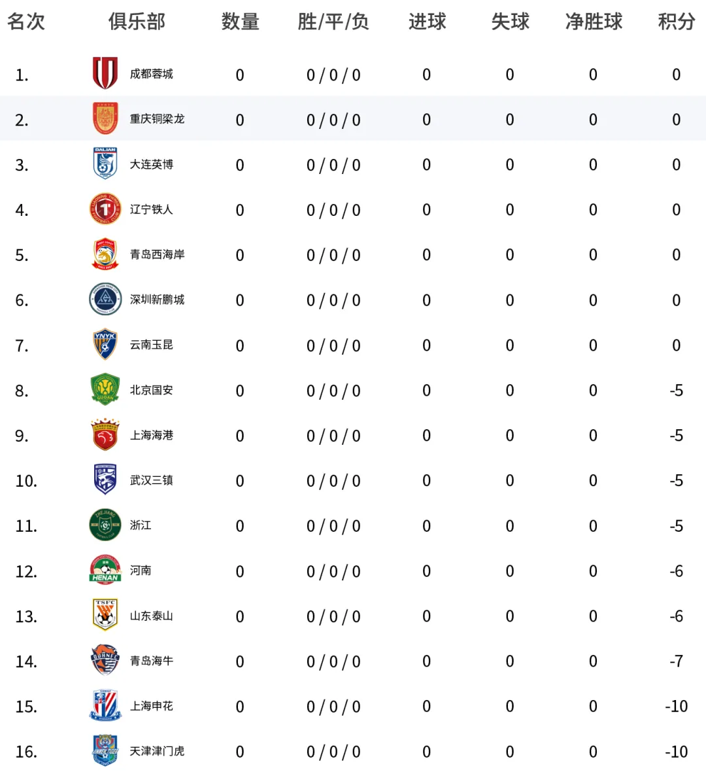Open the 武汉三镇 club name link
This screenshot has height=772, width=706.
[151, 480]
